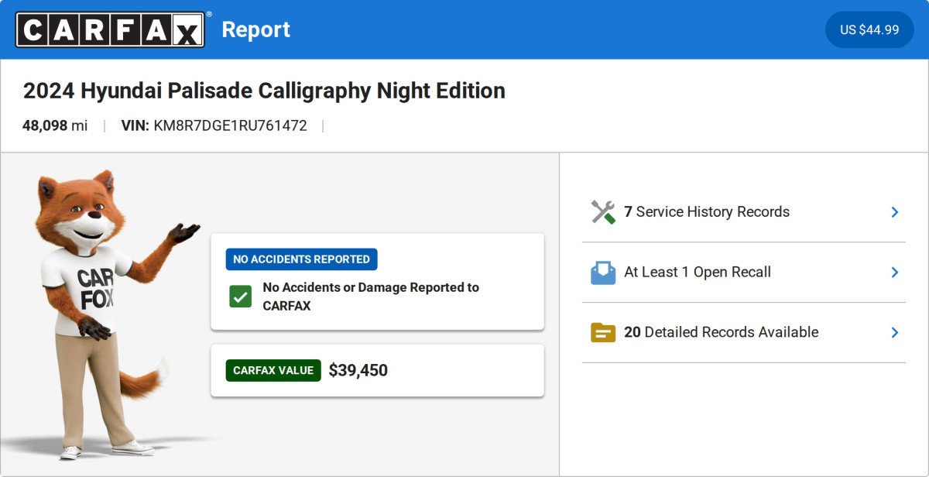Click the green checkmark no accidents icon
Screen dimensions: 929x477
pos(240,297)
